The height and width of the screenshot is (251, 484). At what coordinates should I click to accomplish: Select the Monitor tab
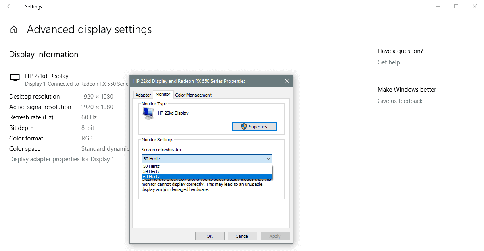pyautogui.click(x=163, y=94)
